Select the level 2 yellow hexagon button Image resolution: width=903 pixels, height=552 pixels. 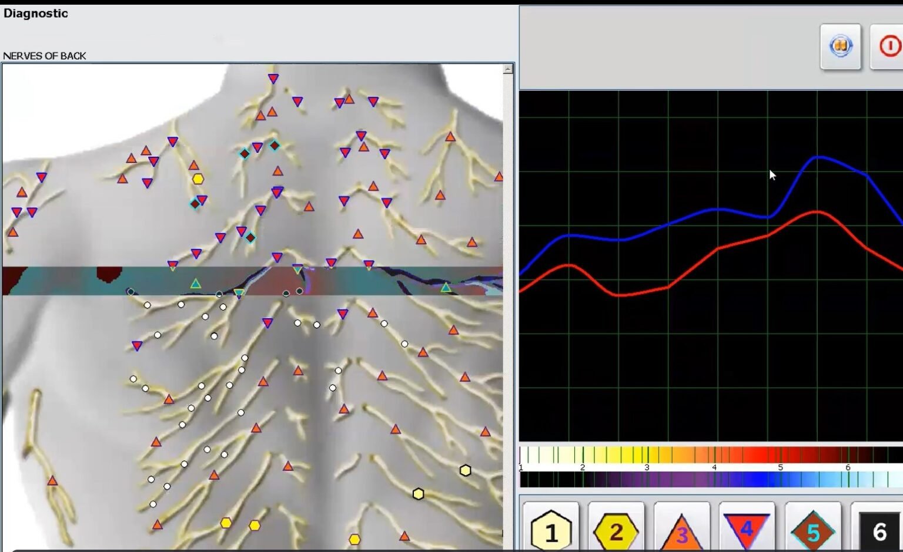616,530
